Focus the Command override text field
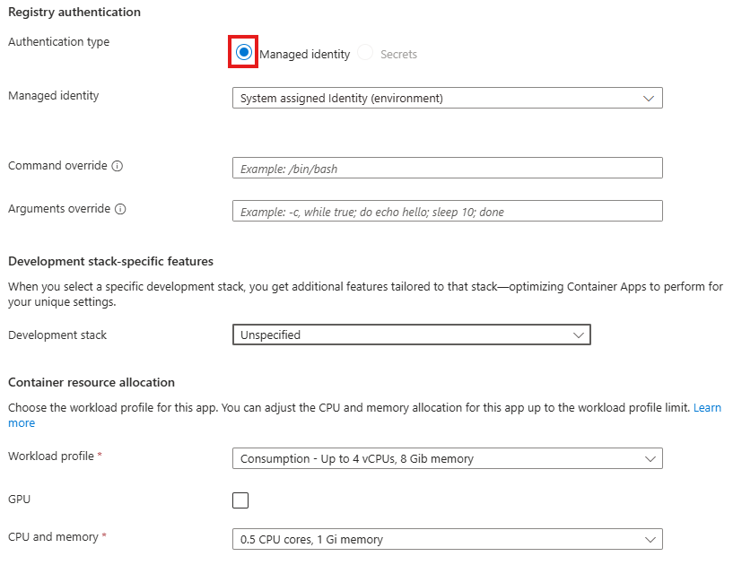 point(447,168)
